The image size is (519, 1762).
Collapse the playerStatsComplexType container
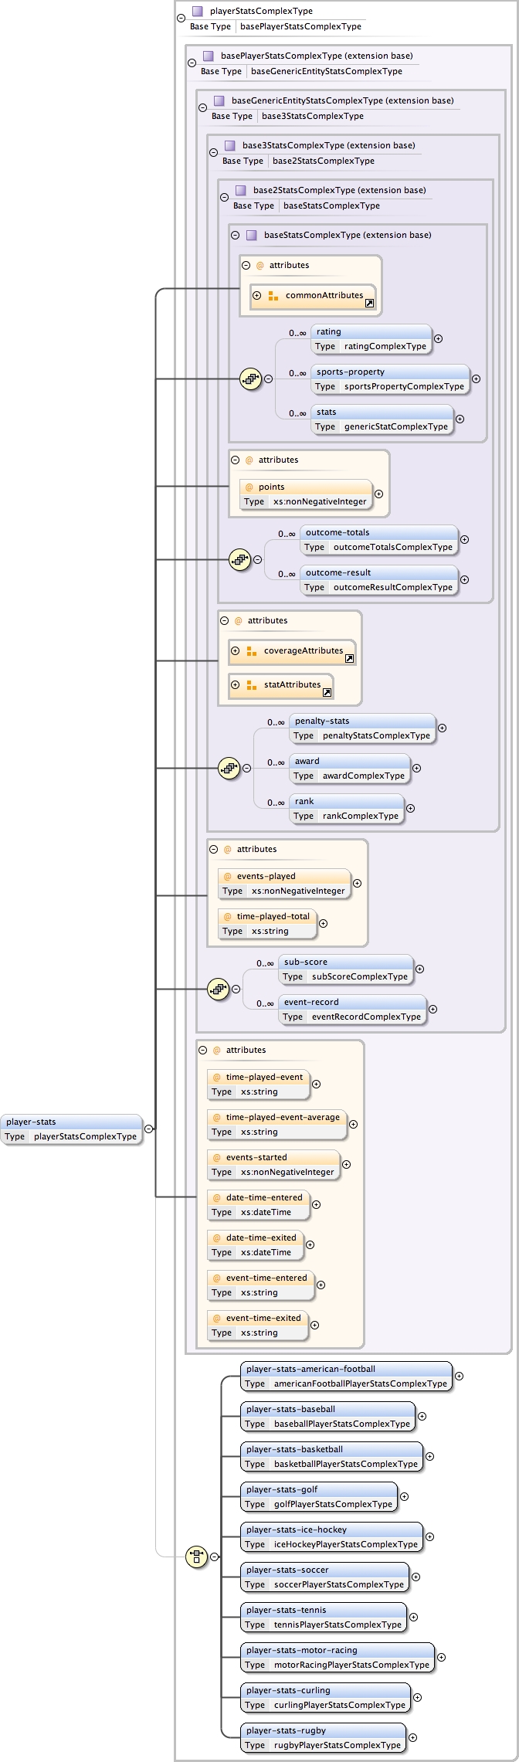(181, 19)
